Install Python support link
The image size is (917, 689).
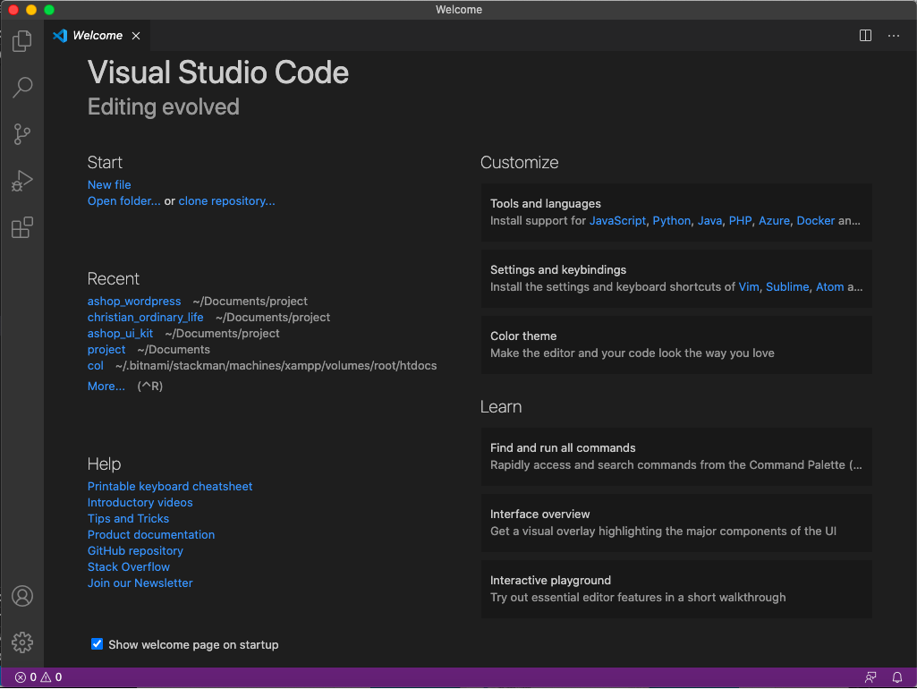pyautogui.click(x=671, y=221)
